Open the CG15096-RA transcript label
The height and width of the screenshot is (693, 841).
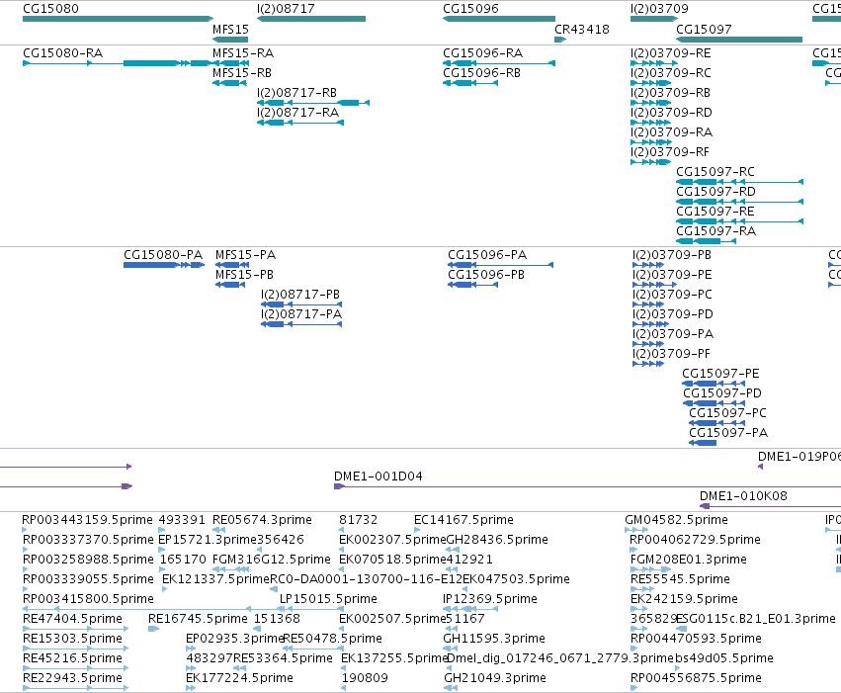tap(482, 53)
